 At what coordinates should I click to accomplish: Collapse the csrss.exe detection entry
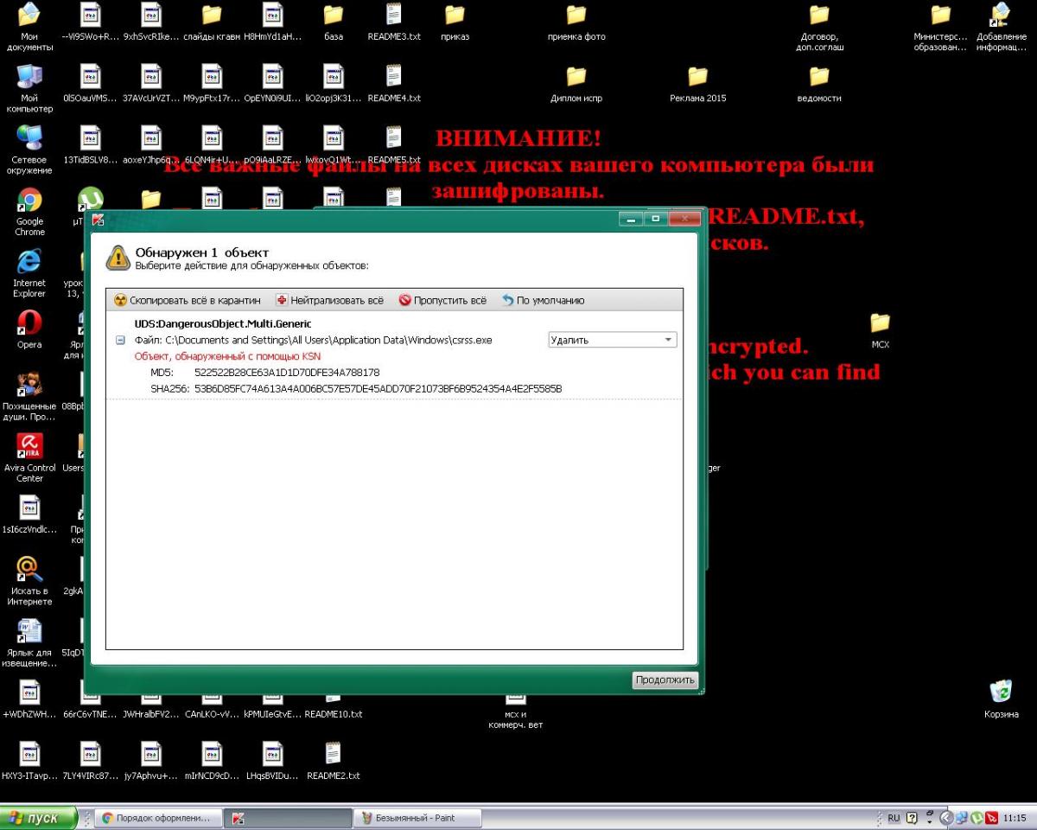point(120,341)
